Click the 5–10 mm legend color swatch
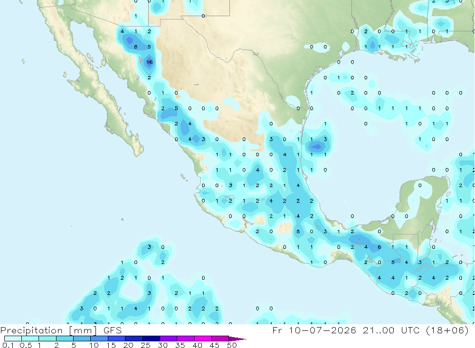 [82, 339]
